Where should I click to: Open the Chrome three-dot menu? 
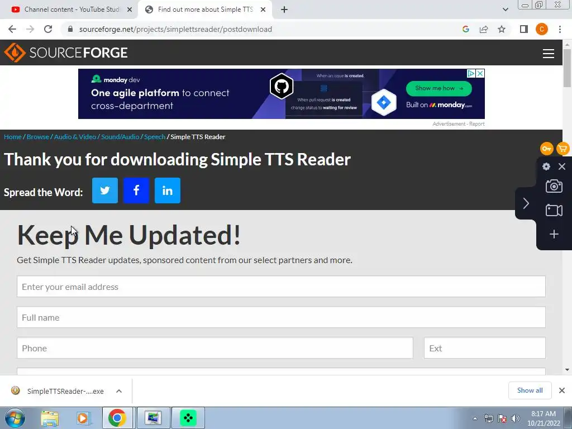[560, 29]
